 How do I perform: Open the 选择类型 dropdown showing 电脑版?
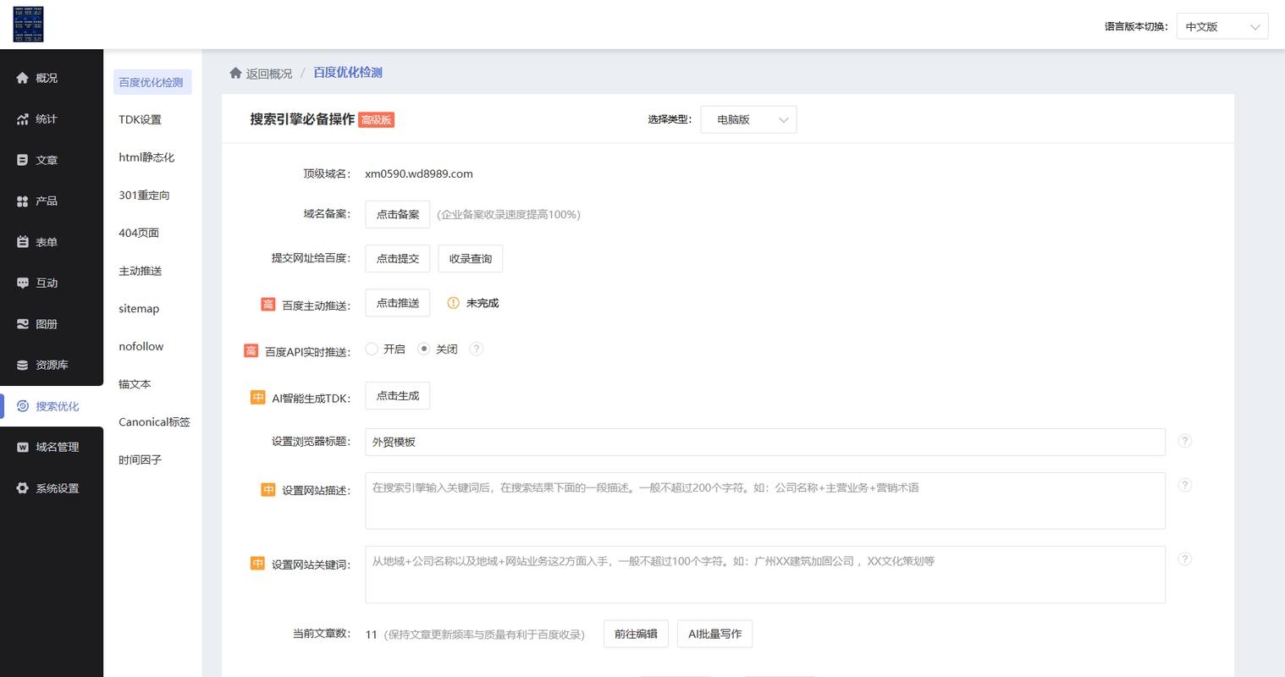pyautogui.click(x=748, y=119)
